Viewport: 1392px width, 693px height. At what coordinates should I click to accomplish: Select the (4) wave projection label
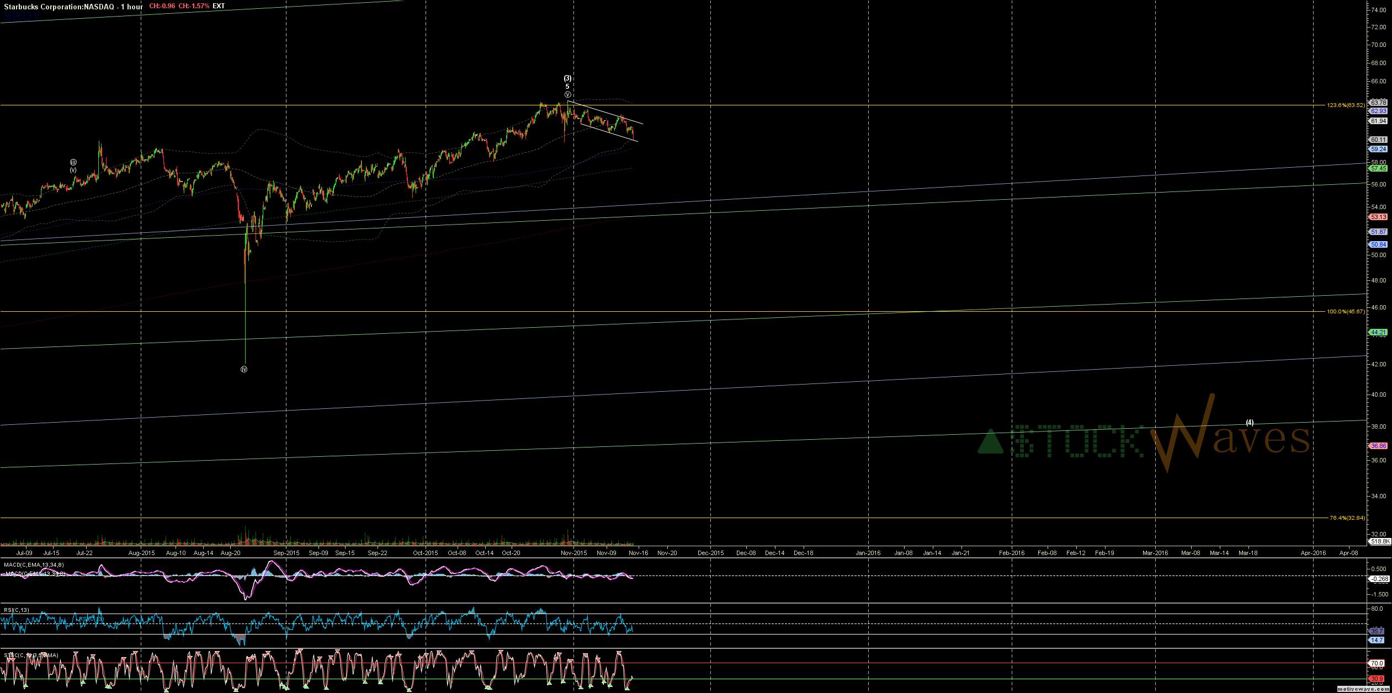(x=1250, y=423)
